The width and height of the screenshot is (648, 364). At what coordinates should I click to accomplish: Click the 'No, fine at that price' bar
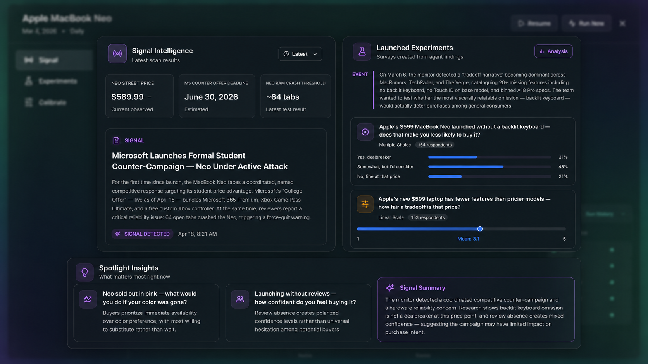(x=490, y=176)
